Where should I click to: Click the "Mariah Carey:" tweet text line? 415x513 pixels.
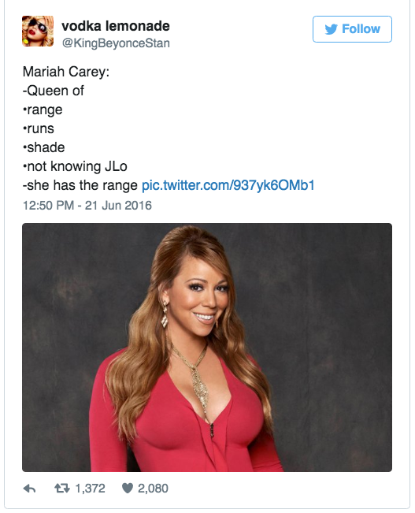[65, 72]
